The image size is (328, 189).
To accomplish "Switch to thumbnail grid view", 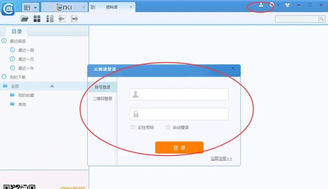I will tap(37, 19).
